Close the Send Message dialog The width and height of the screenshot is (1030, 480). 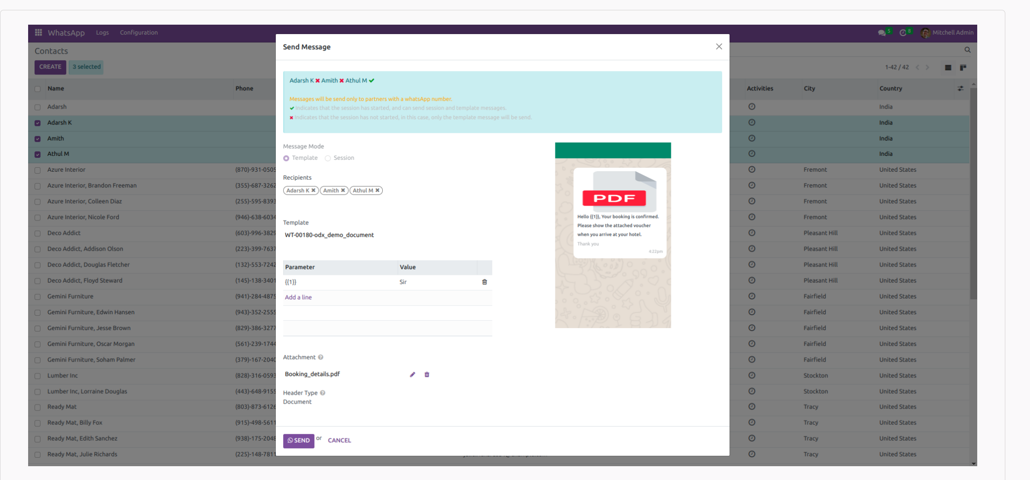coord(719,47)
